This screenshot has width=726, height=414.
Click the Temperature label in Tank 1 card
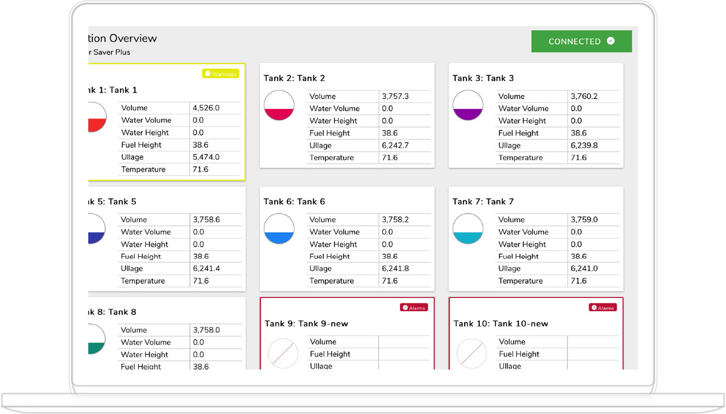(x=143, y=169)
